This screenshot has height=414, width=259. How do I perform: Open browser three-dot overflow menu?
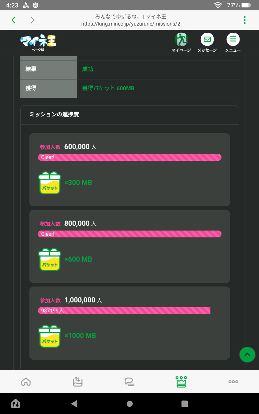(245, 20)
